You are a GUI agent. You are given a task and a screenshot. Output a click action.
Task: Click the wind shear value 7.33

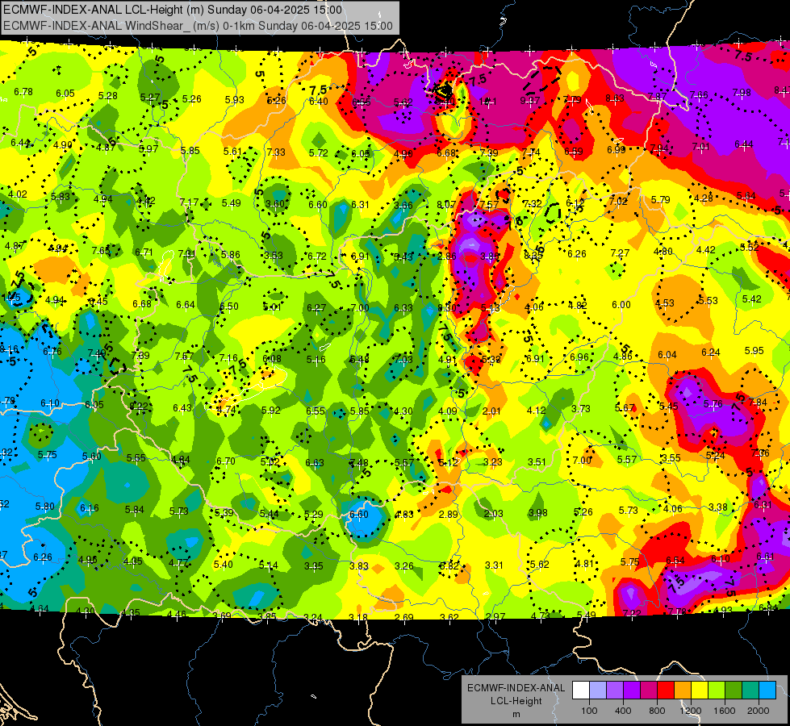(x=276, y=152)
